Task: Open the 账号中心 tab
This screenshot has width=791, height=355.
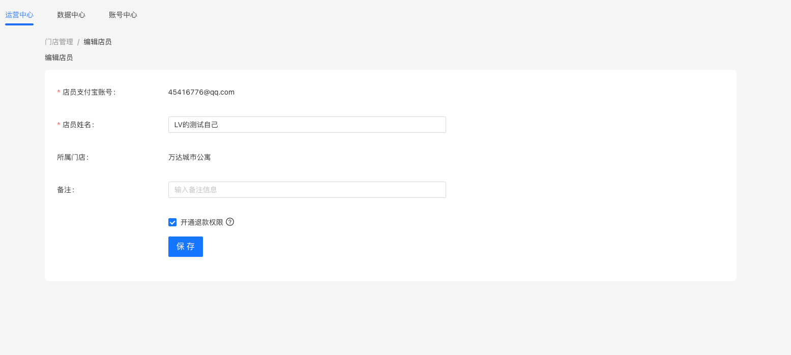Action: (123, 15)
